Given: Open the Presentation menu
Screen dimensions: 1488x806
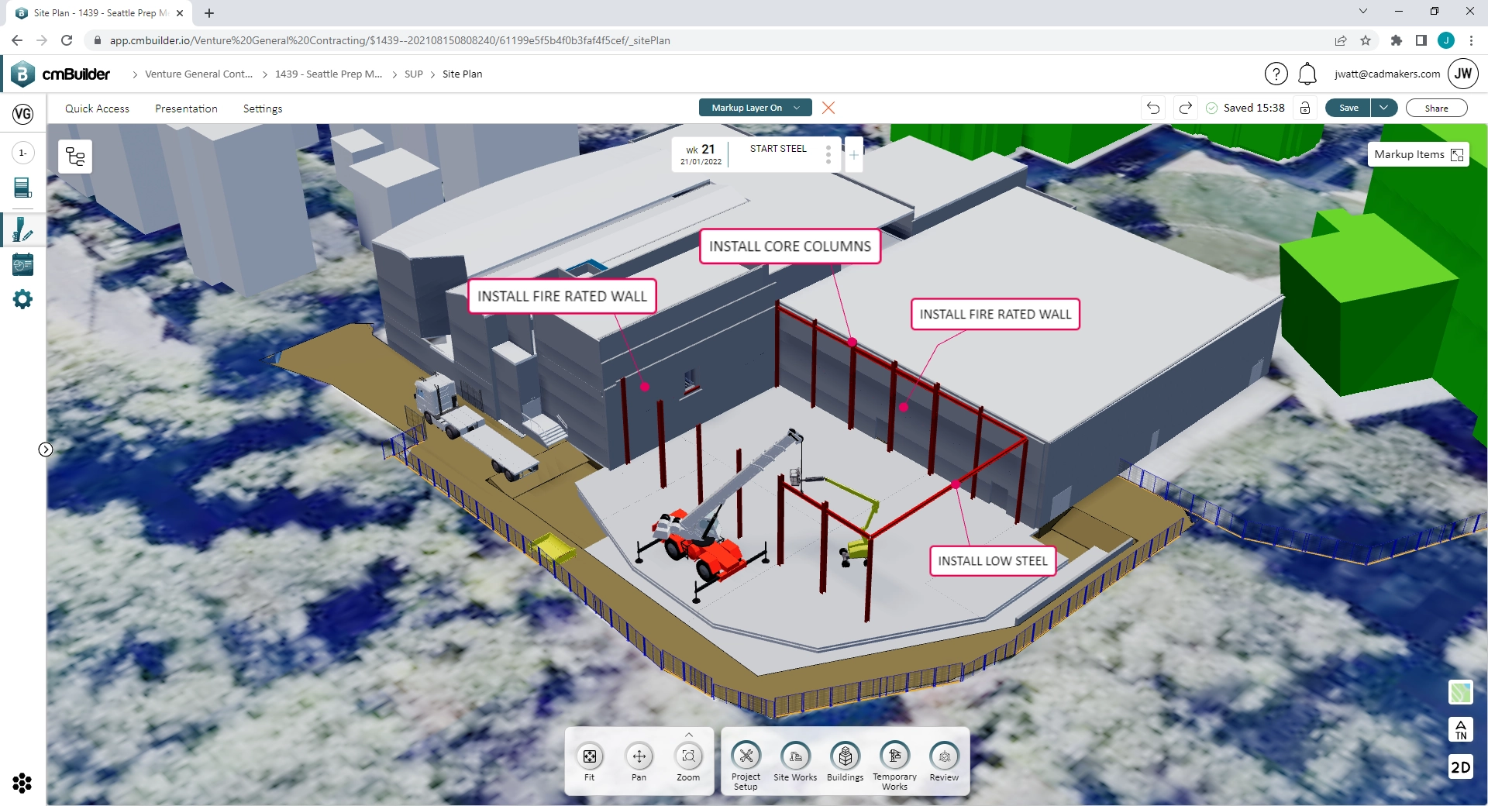Looking at the screenshot, I should click(186, 108).
